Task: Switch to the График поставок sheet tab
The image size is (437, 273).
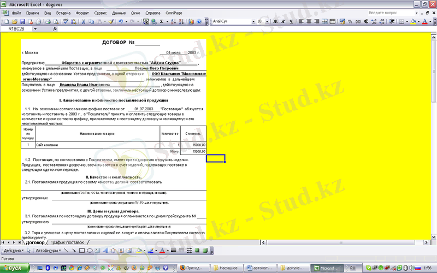Action: pos(67,242)
